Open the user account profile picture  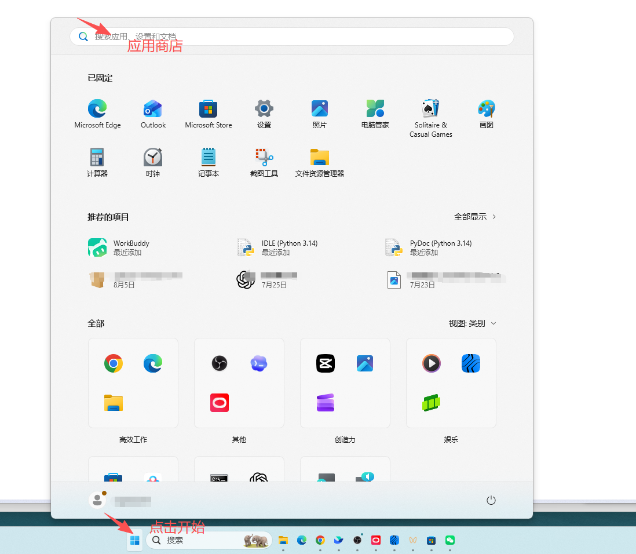(97, 500)
